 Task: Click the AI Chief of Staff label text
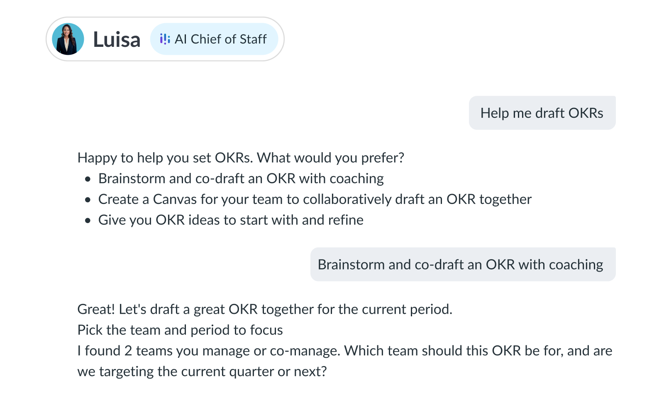(x=221, y=39)
